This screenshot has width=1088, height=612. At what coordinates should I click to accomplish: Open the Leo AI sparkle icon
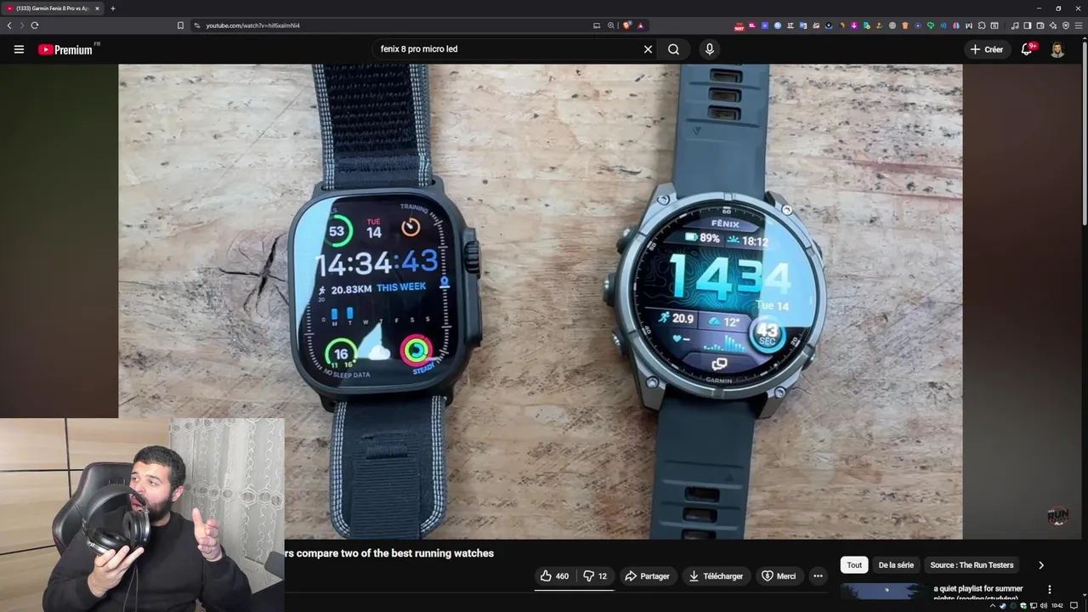tap(1053, 25)
